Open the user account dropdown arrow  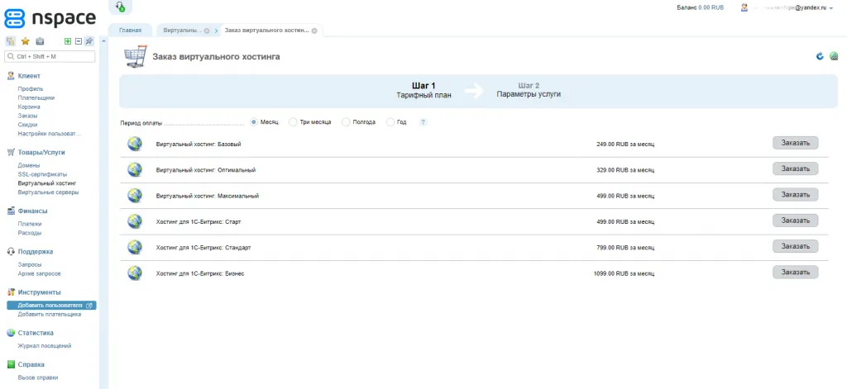[x=830, y=8]
